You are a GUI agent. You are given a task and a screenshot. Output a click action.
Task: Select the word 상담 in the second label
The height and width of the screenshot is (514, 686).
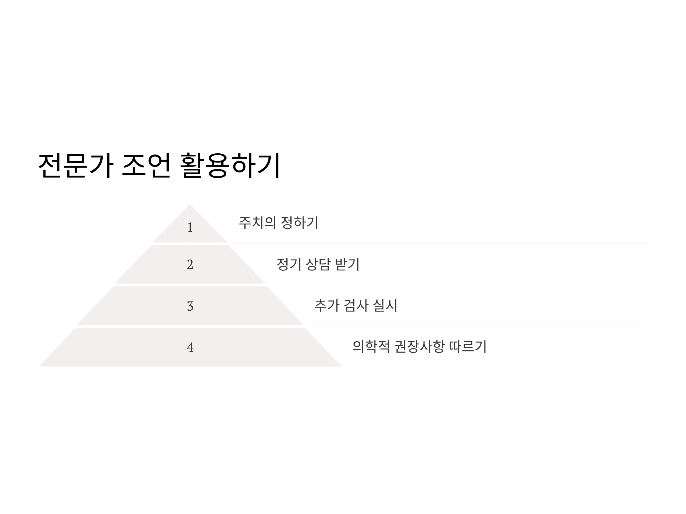click(318, 264)
